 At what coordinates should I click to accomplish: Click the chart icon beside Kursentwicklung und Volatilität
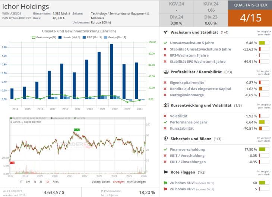click(x=165, y=106)
